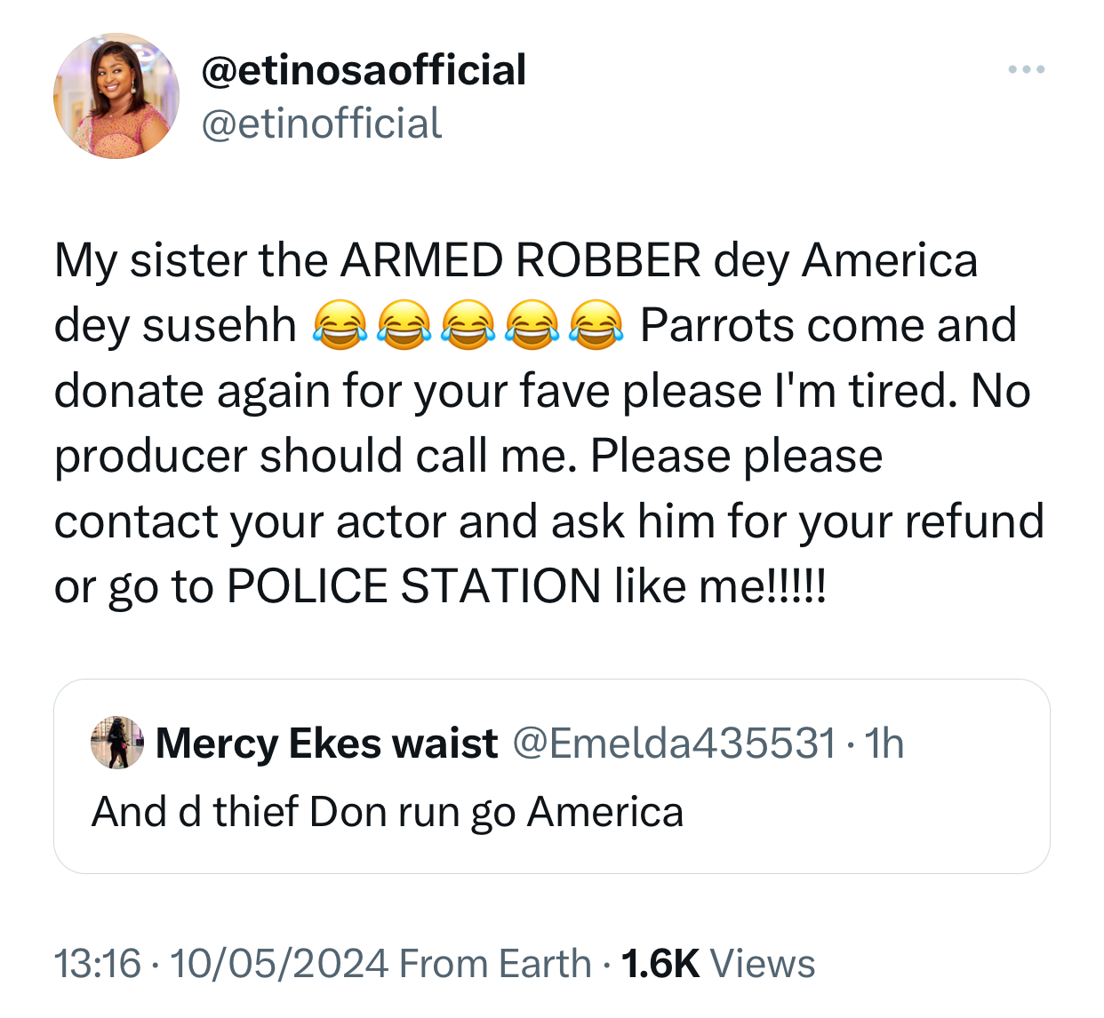
Task: Click etinosaofficial's round profile picture
Action: [x=116, y=96]
